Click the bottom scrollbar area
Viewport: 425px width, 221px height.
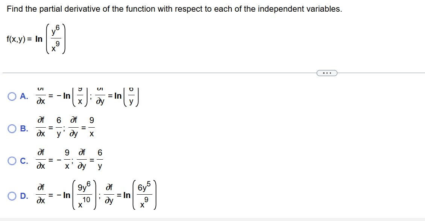212,218
